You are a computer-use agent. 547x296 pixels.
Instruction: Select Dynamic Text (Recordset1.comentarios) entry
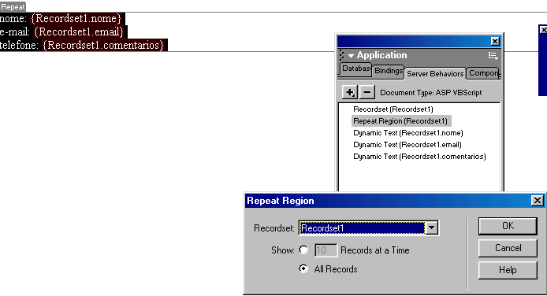pos(419,157)
